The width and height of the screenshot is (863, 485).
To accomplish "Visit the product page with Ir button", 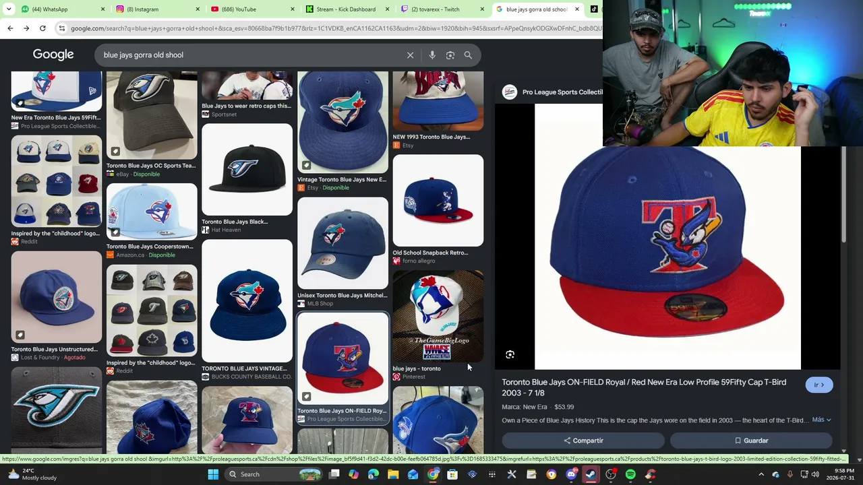I will pyautogui.click(x=819, y=385).
